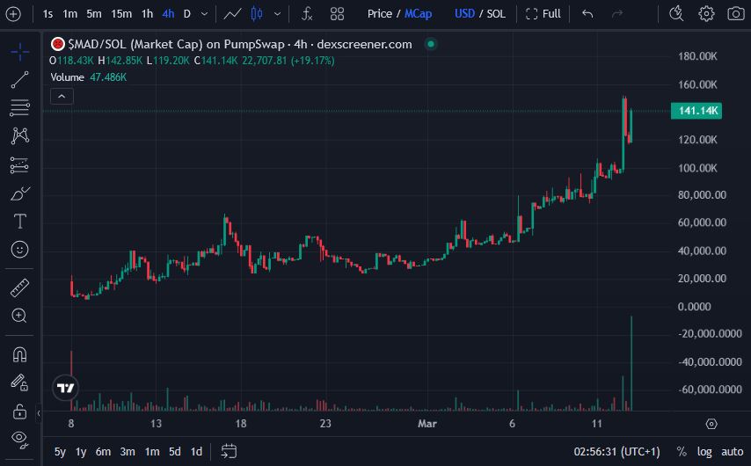Expand the chart type dropdown
Screen dimensions: 751x466
277,14
